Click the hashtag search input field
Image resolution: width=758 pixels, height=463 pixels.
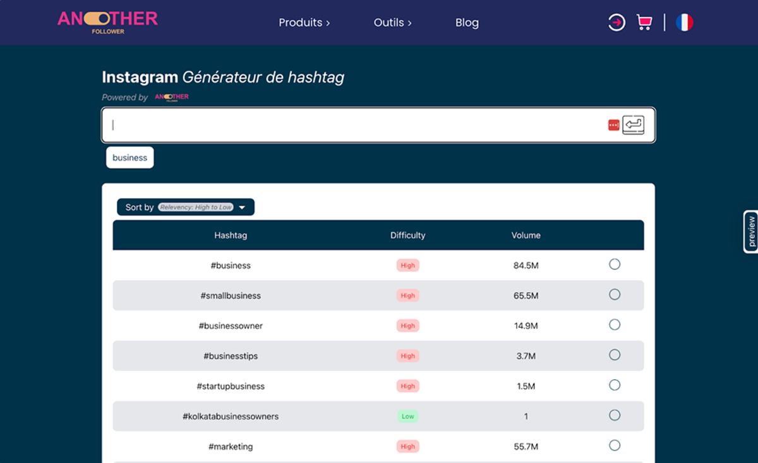coord(354,125)
